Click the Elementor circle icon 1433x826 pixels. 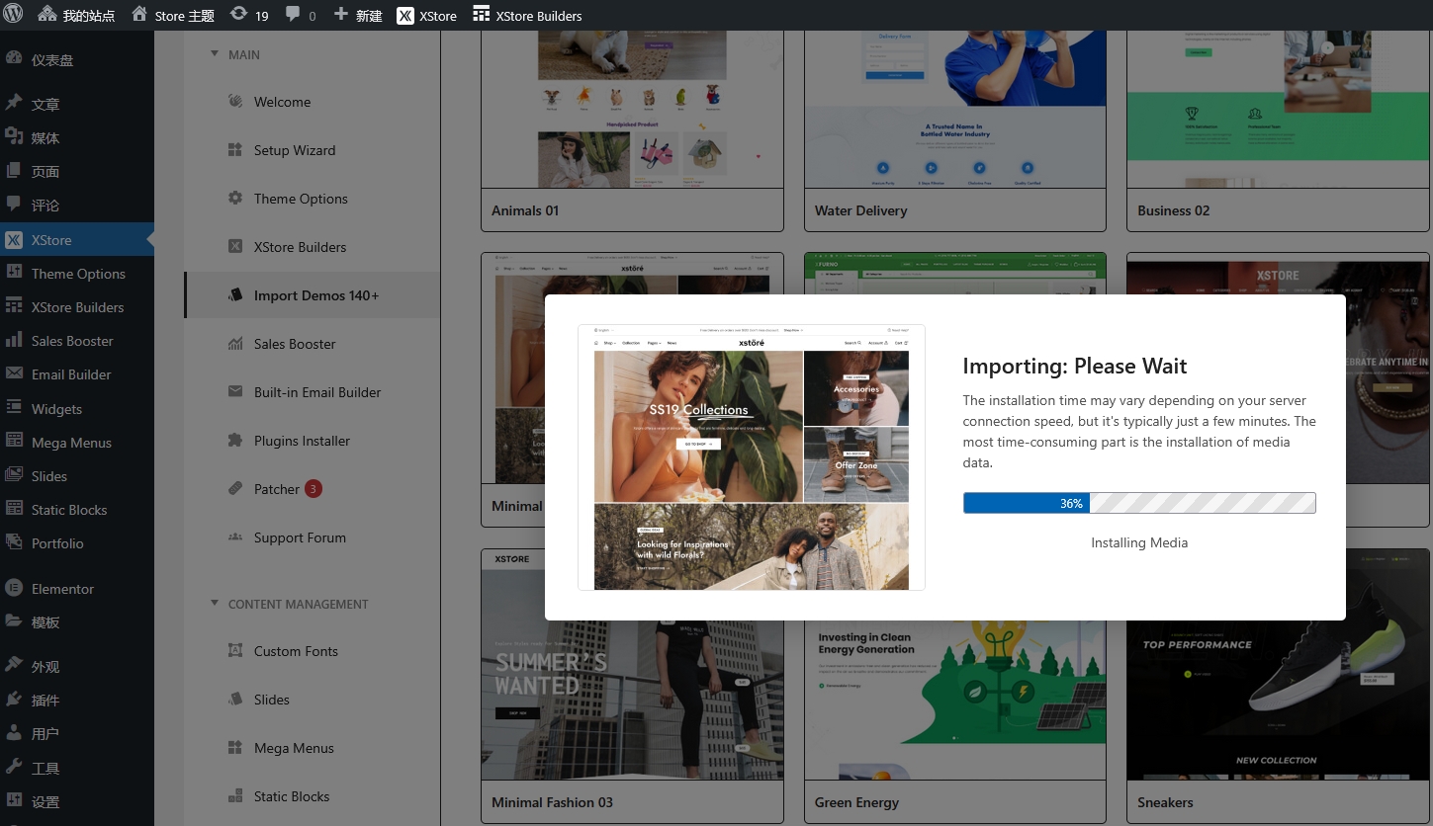coord(14,588)
